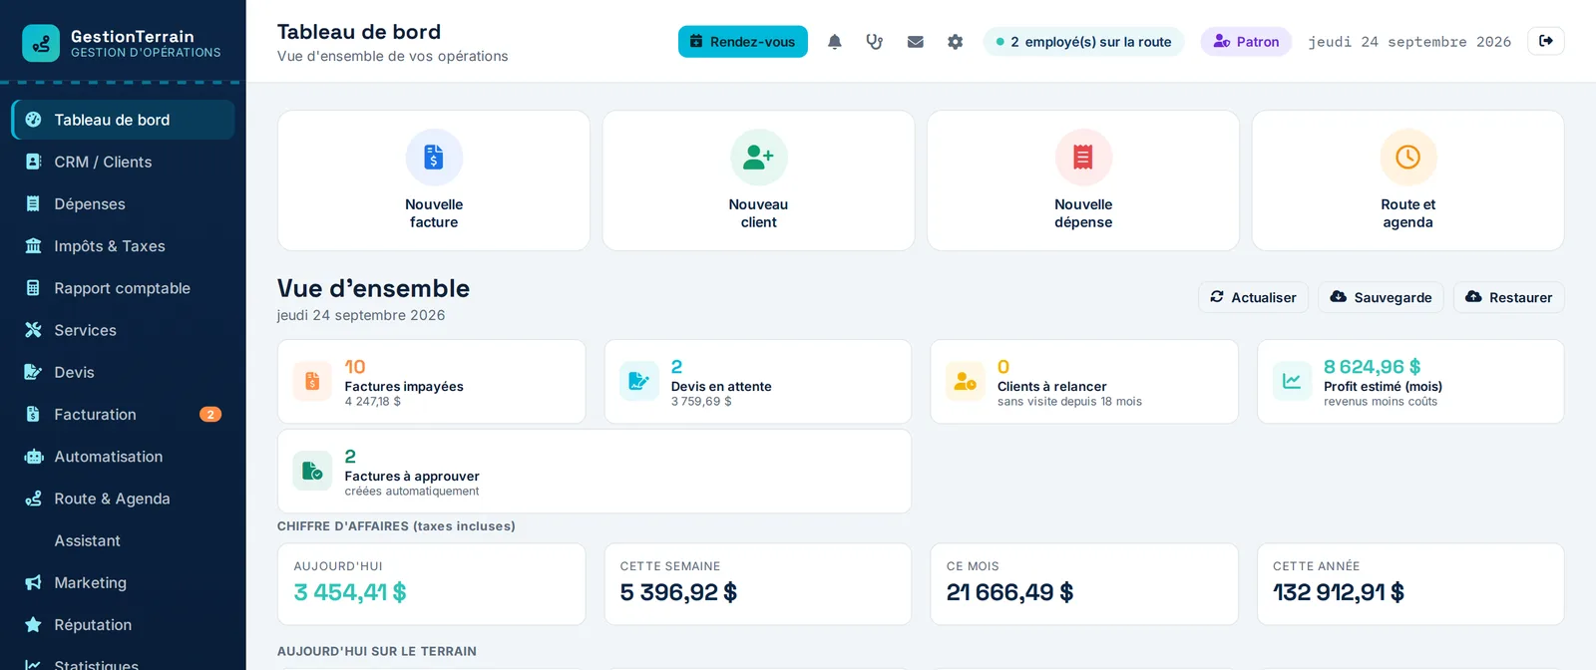Click the Rendez-vous button
The width and height of the screenshot is (1596, 670).
pyautogui.click(x=743, y=42)
